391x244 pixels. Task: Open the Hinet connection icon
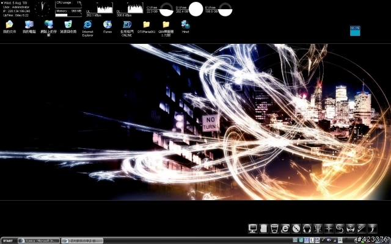[185, 27]
